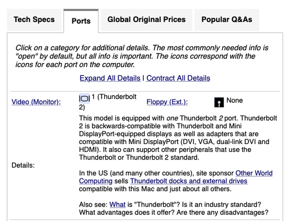Click the "Is it an industry standard?" text
The image size is (292, 221).
(x=221, y=205)
